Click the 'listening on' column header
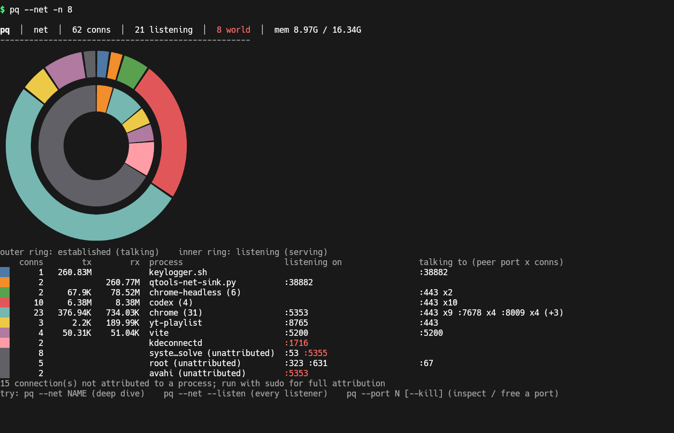674x433 pixels. 313,262
